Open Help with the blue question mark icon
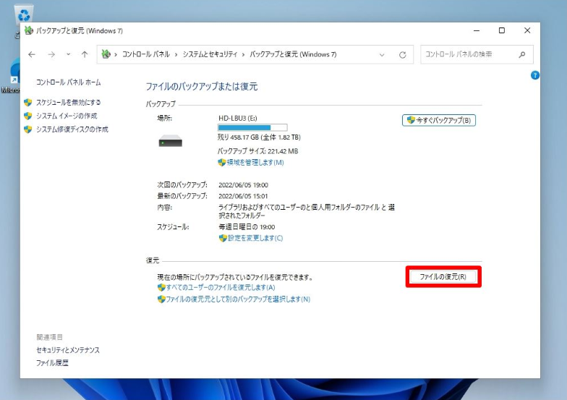567x400 pixels. [x=535, y=75]
